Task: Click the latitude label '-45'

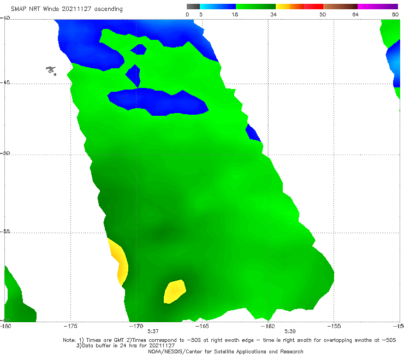Action: pyautogui.click(x=5, y=82)
